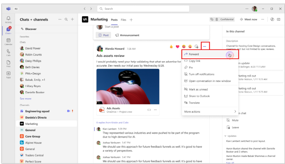This screenshot has width=285, height=164.
Task: Click the search icon in Chats pane
Action: click(66, 19)
